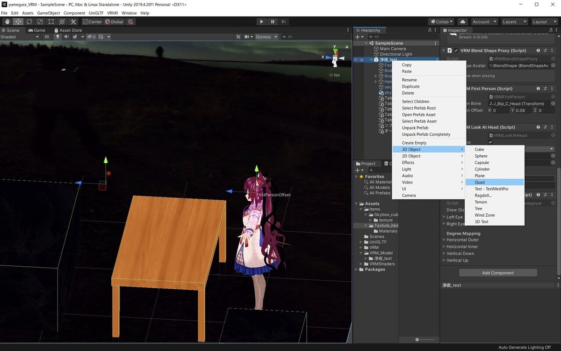Open the Collab dropdown
Image resolution: width=561 pixels, height=351 pixels.
pyautogui.click(x=441, y=22)
